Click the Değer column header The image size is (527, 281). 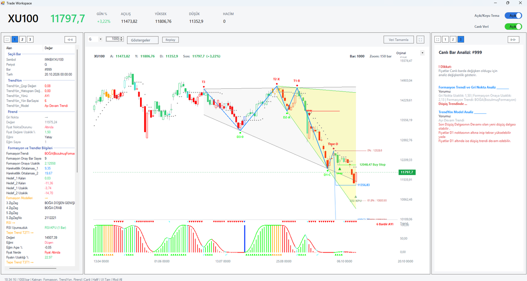pyautogui.click(x=59, y=48)
